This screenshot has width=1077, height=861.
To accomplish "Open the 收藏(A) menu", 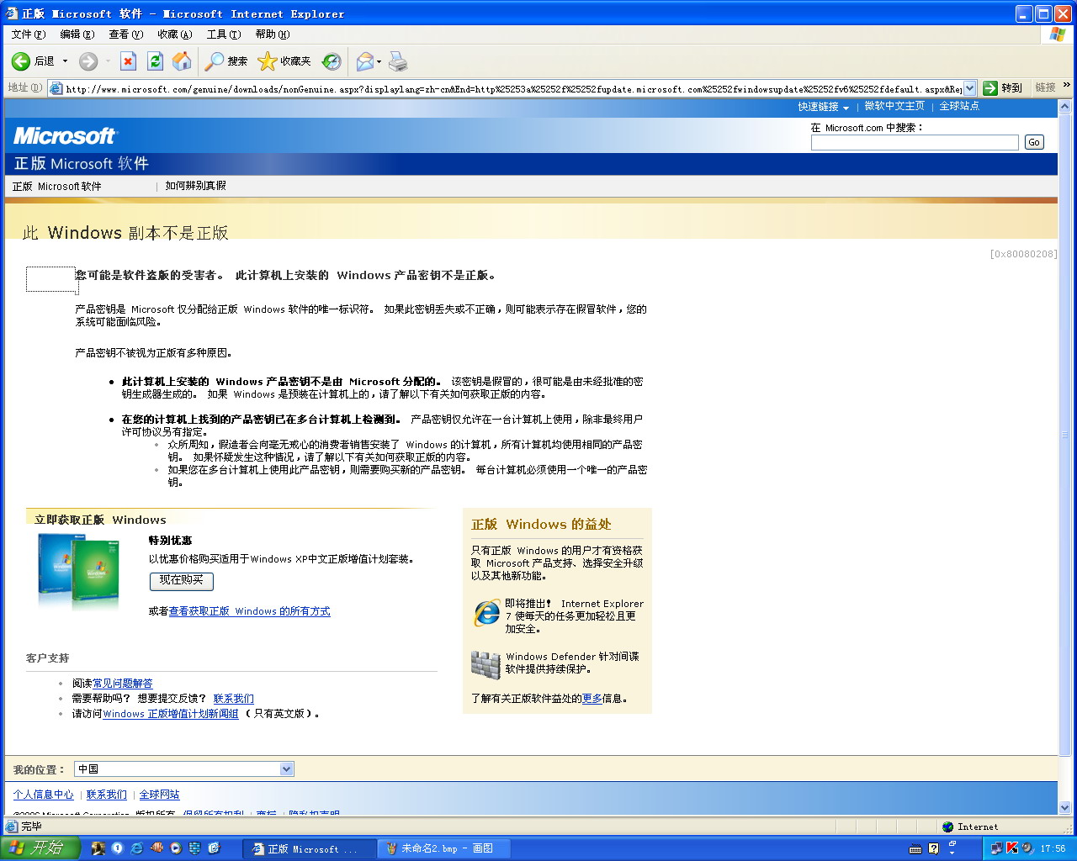I will point(175,34).
